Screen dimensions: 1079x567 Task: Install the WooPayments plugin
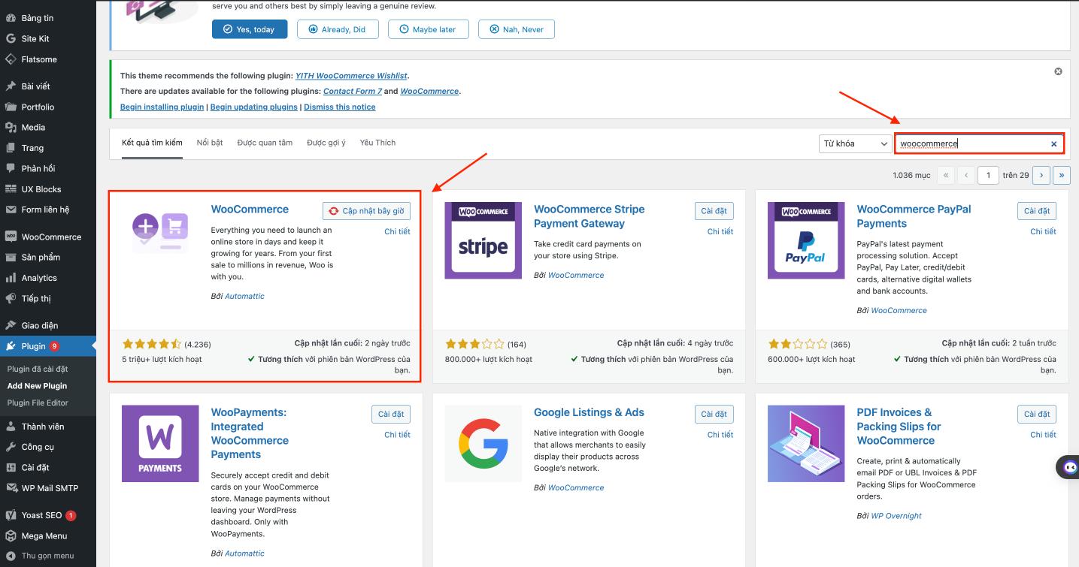(391, 414)
